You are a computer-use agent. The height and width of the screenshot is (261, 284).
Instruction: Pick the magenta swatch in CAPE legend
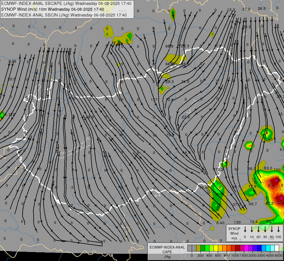coord(246,248)
